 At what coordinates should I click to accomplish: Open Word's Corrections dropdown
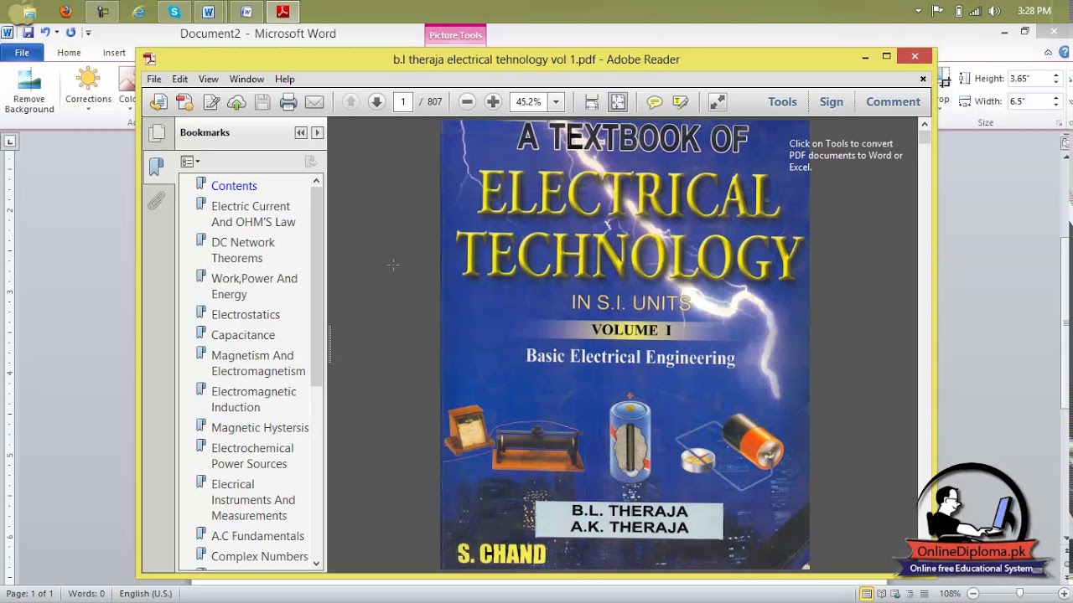point(88,89)
